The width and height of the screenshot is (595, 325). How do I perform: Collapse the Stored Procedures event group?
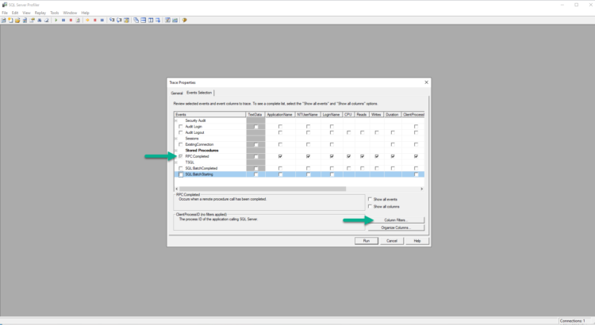[x=176, y=150]
